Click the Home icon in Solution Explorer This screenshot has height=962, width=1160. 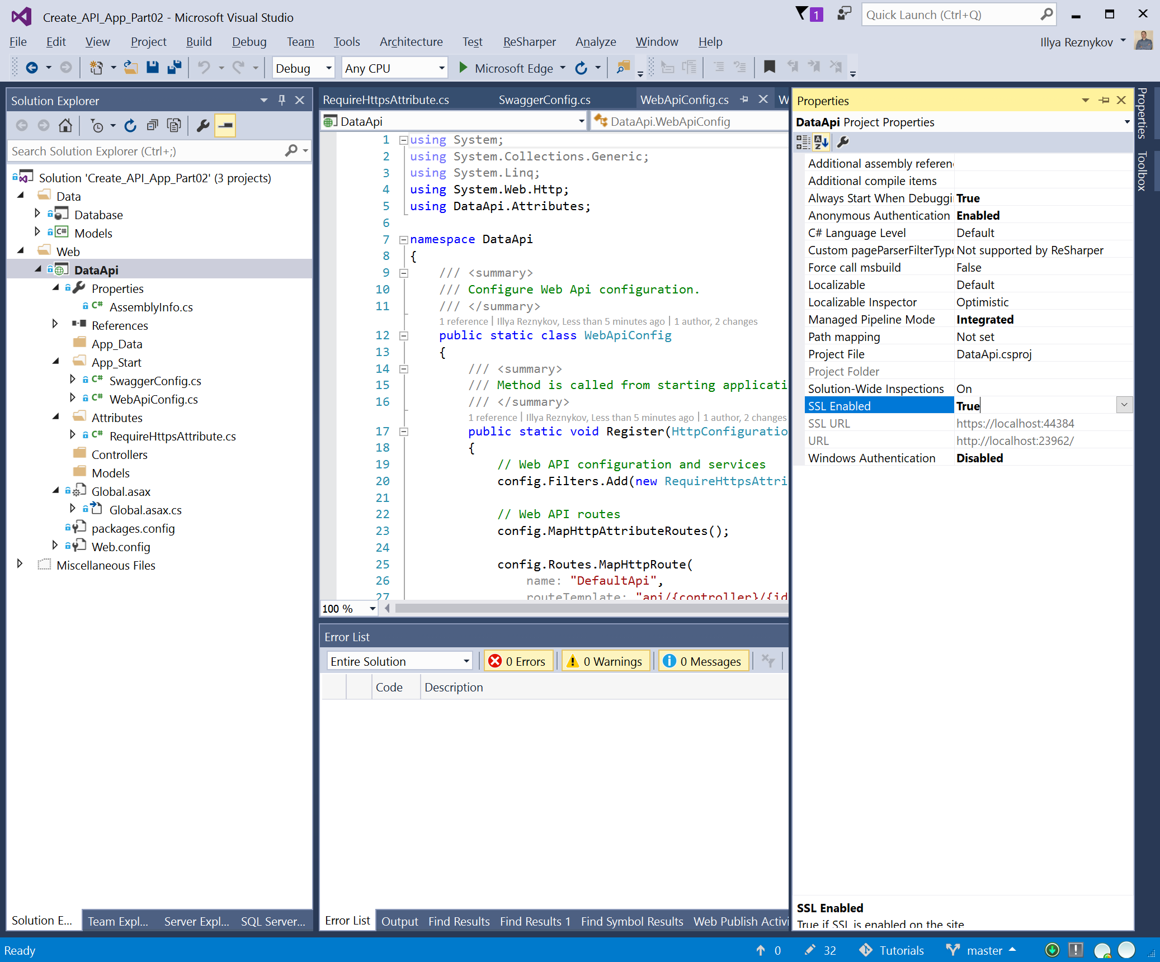tap(65, 126)
